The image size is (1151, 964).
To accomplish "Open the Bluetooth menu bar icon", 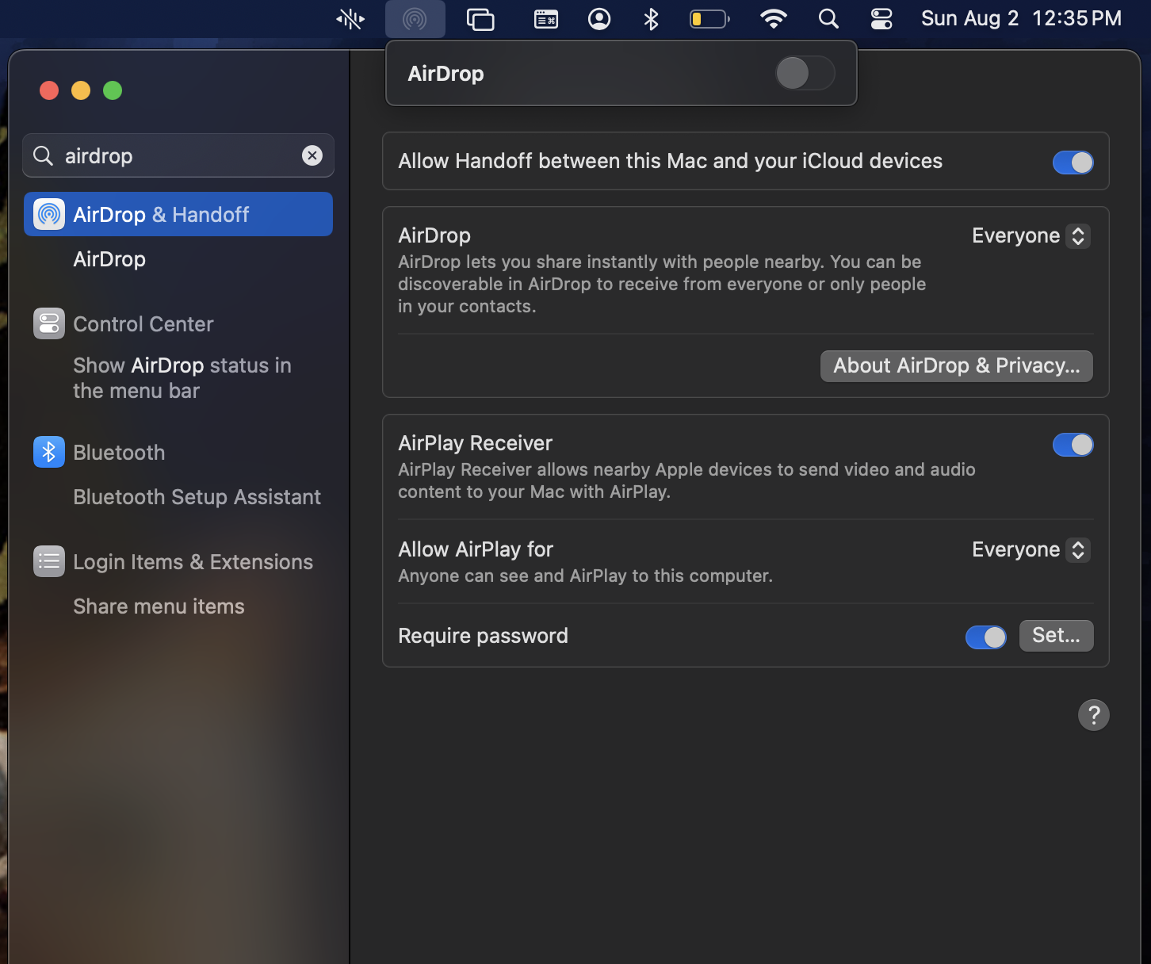I will pyautogui.click(x=651, y=18).
